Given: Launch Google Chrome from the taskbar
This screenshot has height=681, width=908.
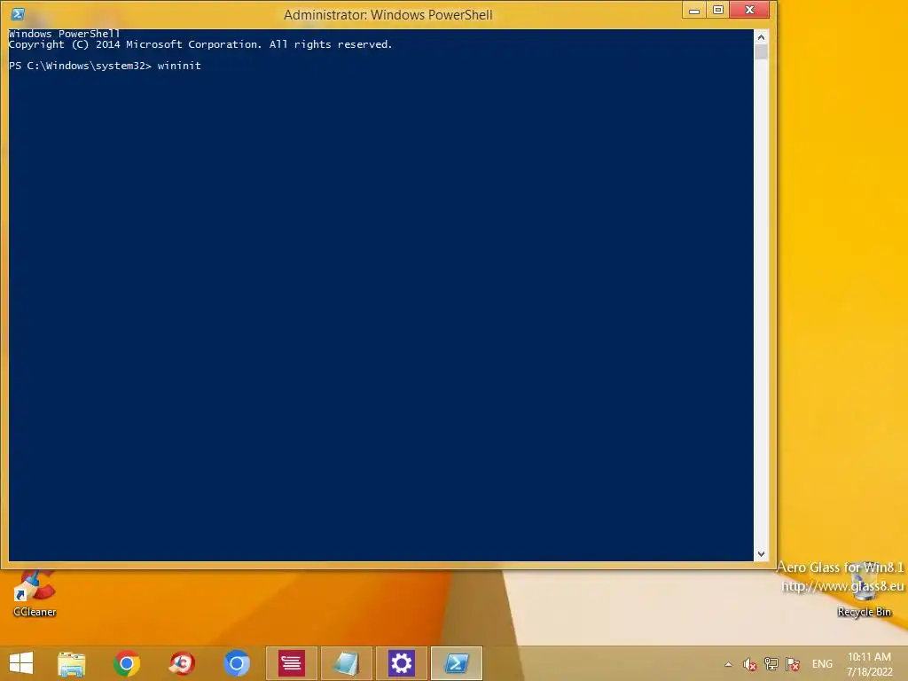Looking at the screenshot, I should [126, 663].
